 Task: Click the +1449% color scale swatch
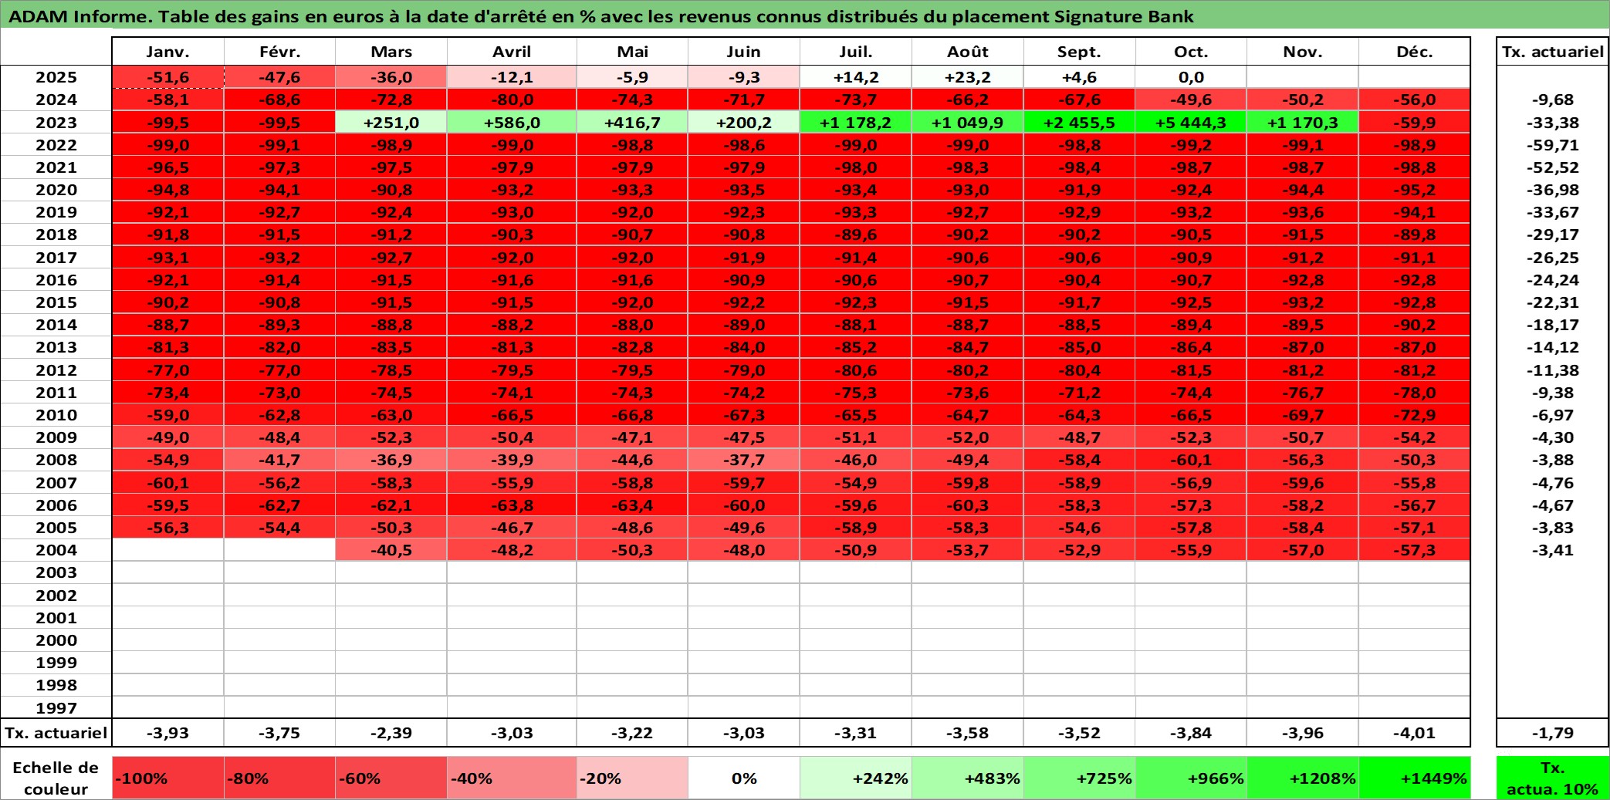[1415, 778]
